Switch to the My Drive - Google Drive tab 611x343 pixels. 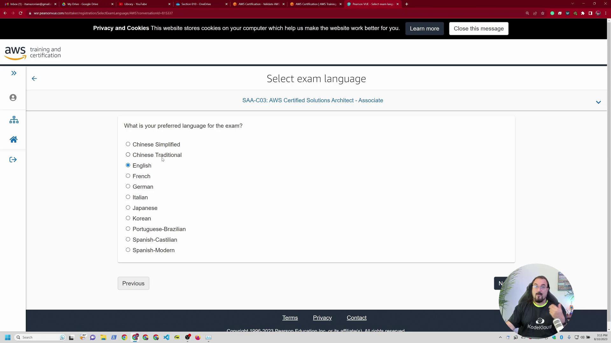point(83,4)
